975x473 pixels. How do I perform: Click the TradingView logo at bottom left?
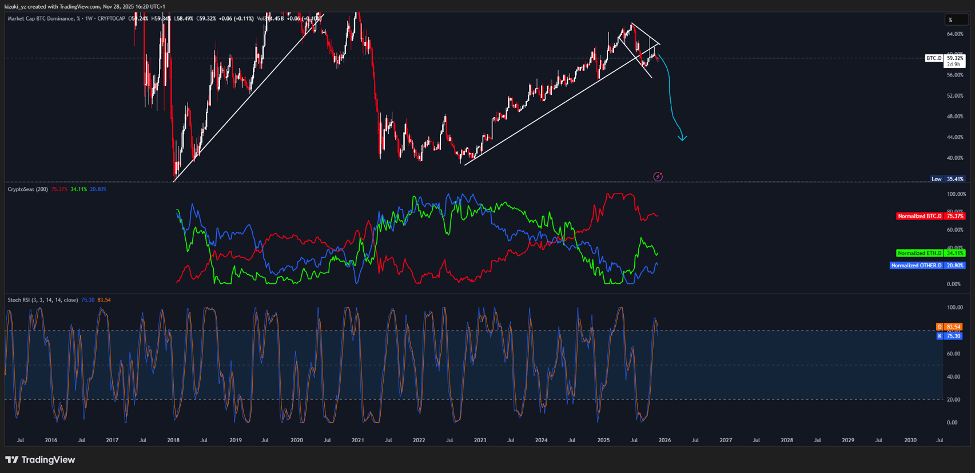pyautogui.click(x=40, y=460)
